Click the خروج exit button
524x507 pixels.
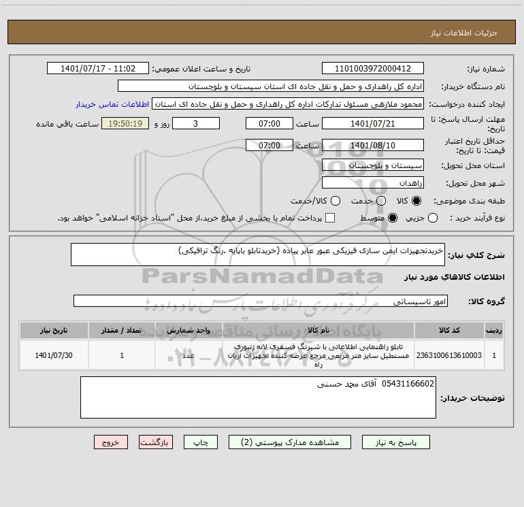tap(111, 442)
